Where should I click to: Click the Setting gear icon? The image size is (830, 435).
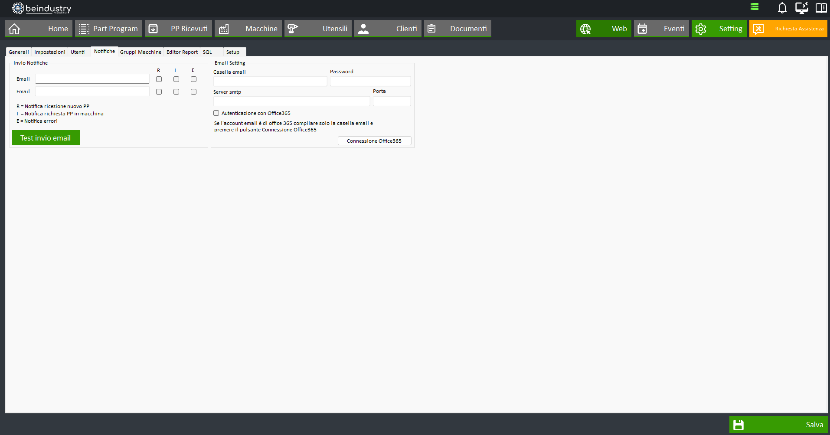[701, 29]
